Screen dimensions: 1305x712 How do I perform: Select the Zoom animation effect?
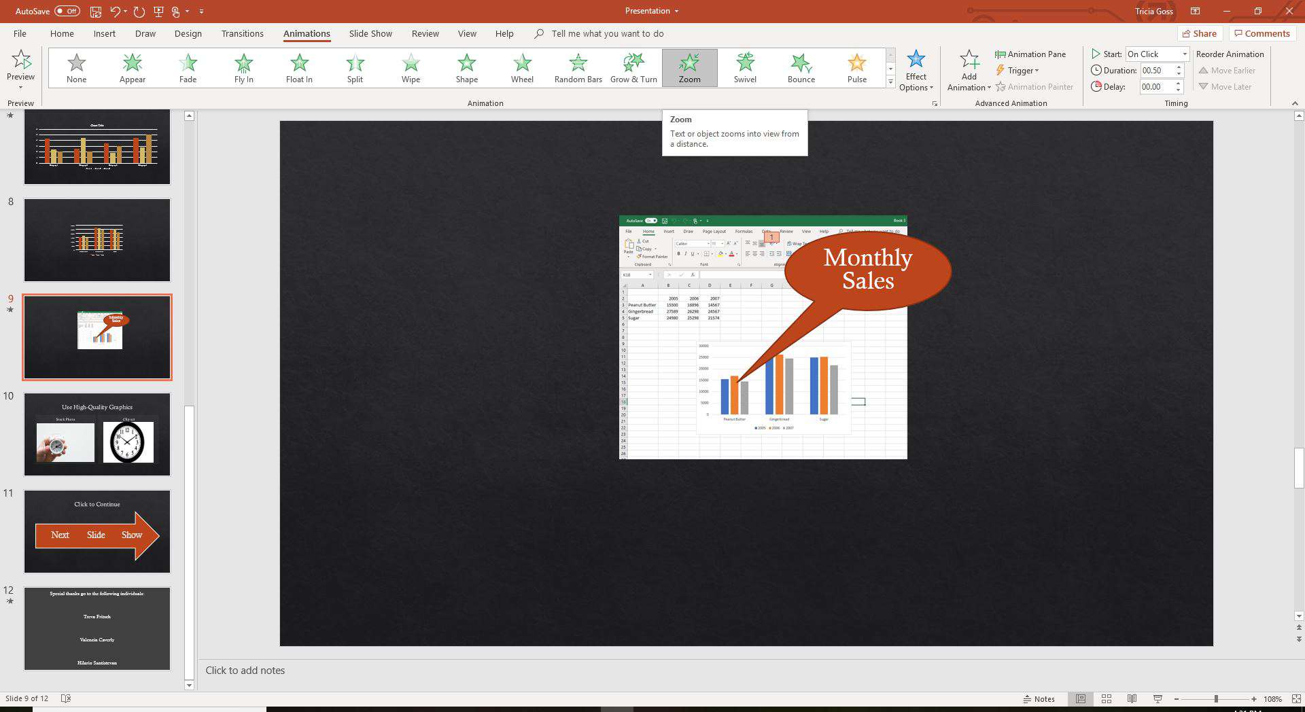(x=689, y=68)
